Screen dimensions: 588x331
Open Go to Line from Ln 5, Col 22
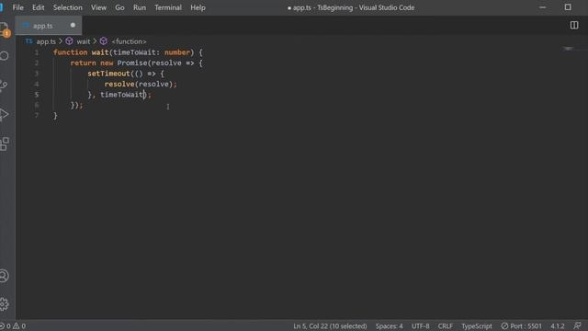[330, 326]
